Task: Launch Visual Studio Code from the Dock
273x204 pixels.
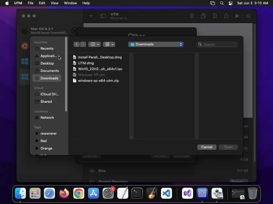Action: tap(166, 193)
